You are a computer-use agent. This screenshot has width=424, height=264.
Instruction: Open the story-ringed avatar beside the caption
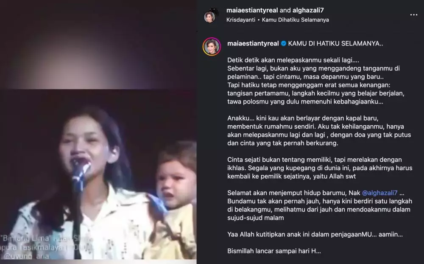coord(212,47)
